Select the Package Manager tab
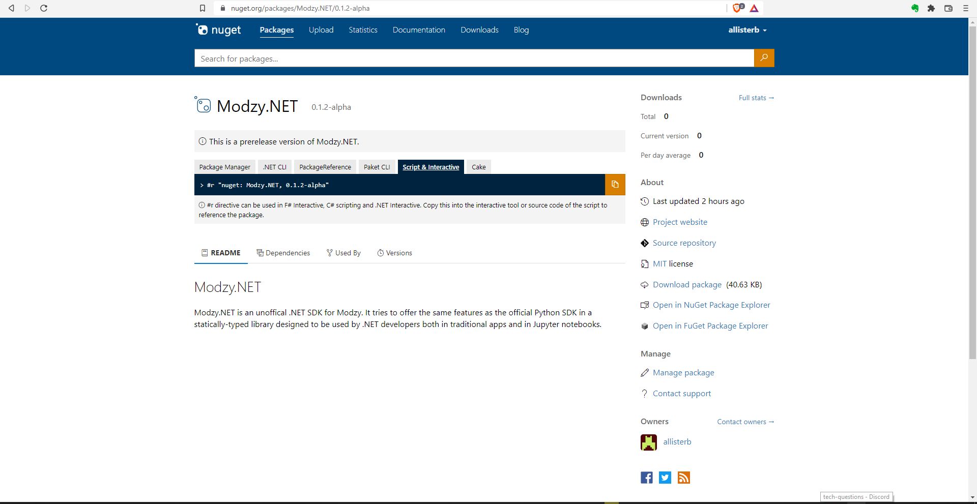The image size is (977, 504). tap(224, 167)
